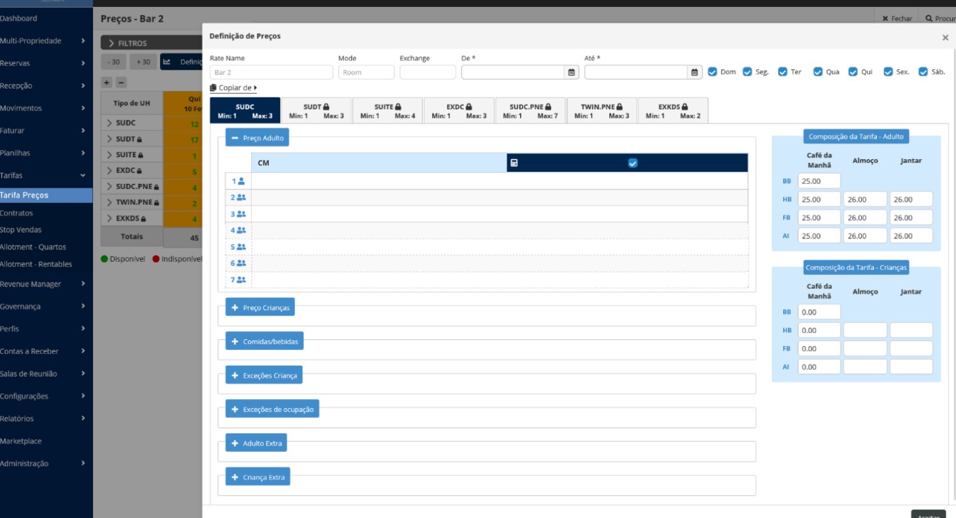Uncheck the Seg. day checkbox
The image size is (956, 518).
(x=748, y=72)
